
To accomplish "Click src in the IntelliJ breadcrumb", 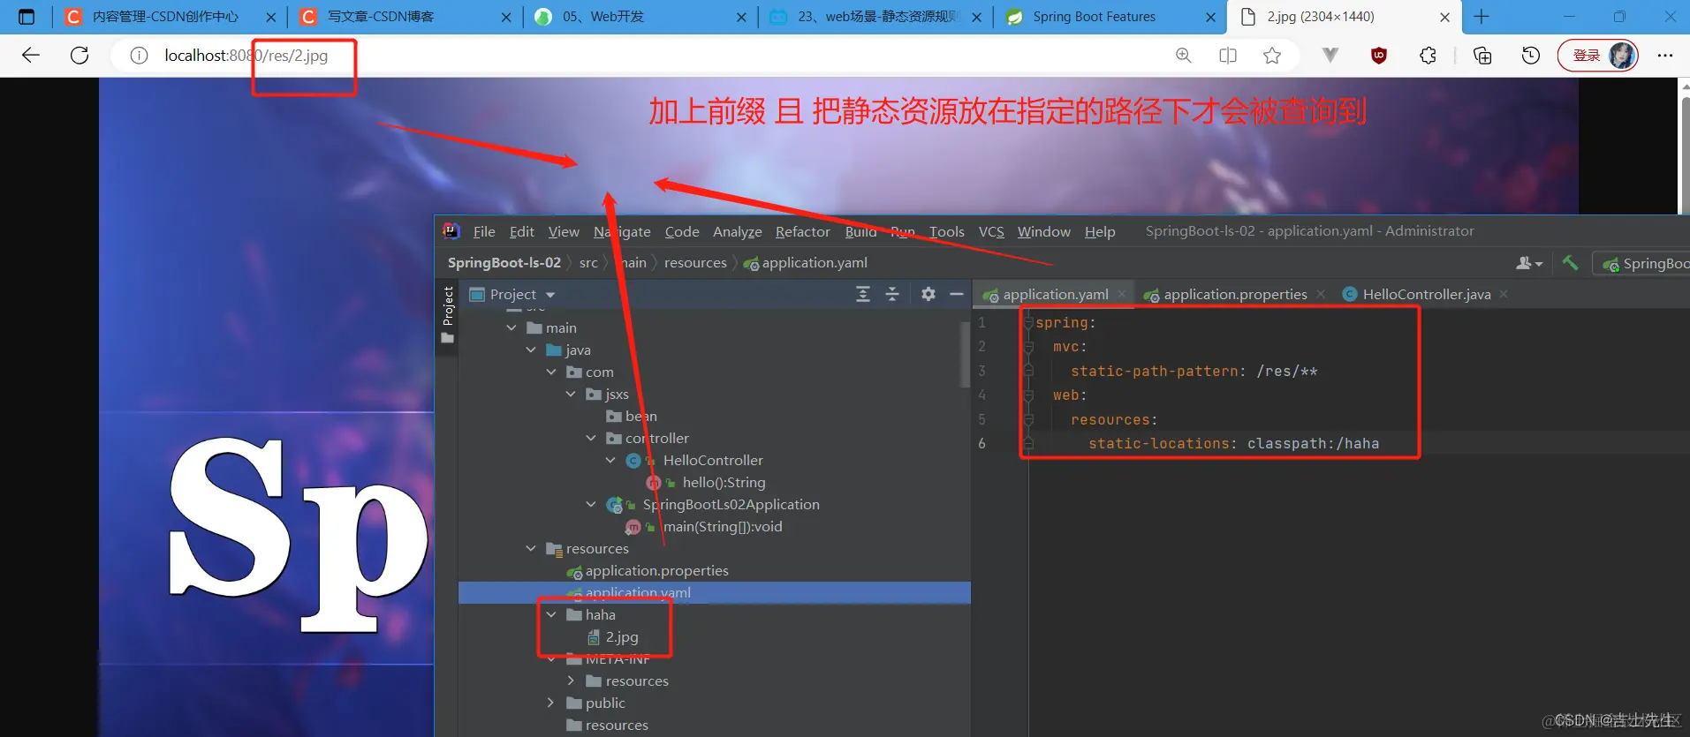I will (x=588, y=262).
